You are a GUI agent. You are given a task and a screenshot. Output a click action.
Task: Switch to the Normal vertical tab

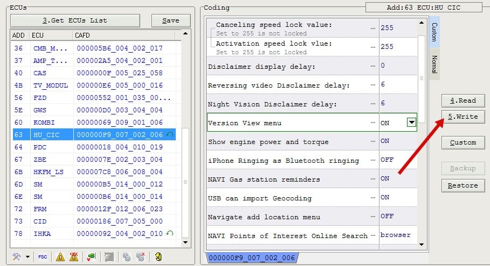coord(434,64)
